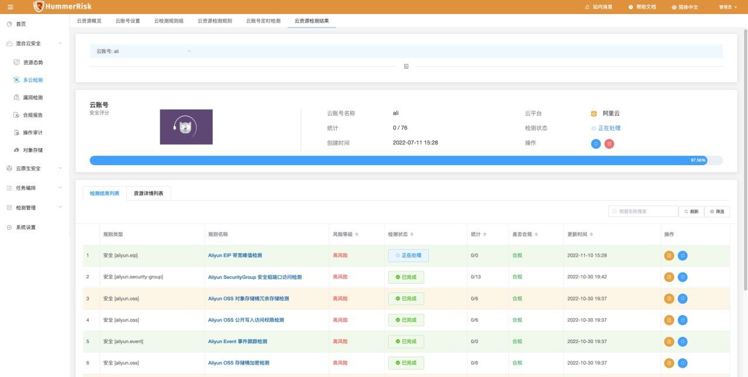Screen dimensions: 748x377
Task: Click the 筛选 filter button
Action: point(717,211)
